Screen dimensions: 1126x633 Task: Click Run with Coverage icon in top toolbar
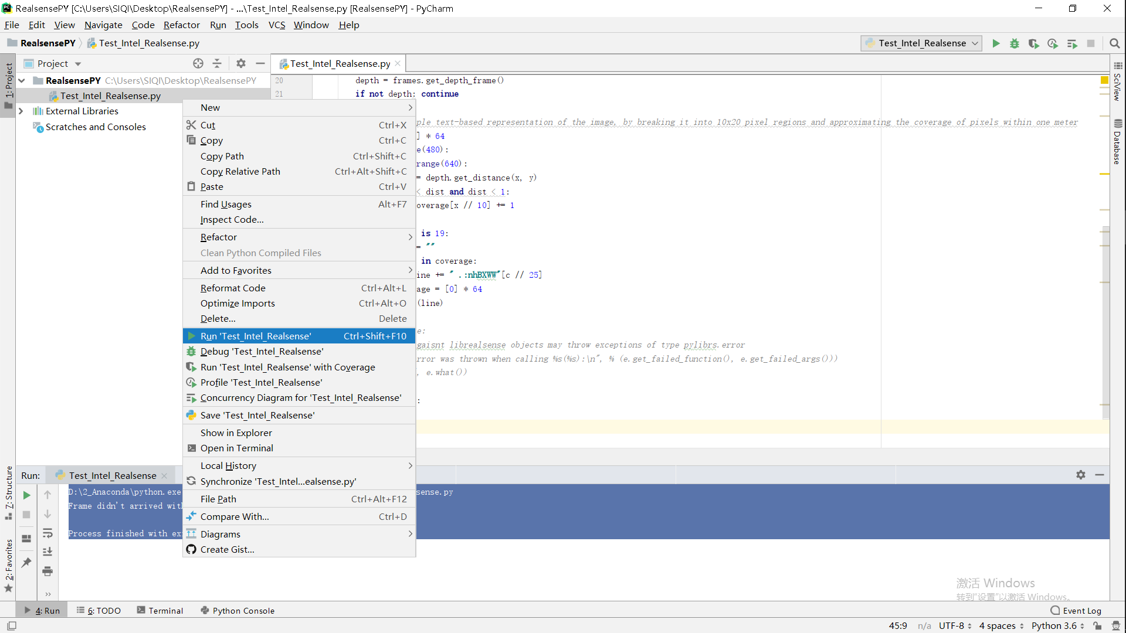click(x=1033, y=43)
